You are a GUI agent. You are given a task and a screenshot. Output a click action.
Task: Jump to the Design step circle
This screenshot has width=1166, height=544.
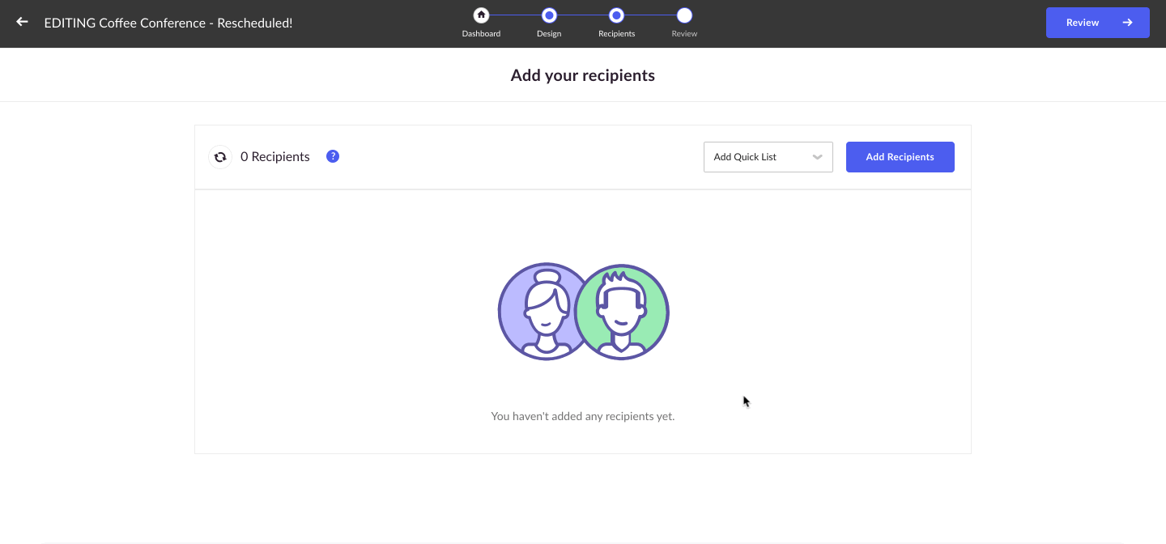(x=549, y=15)
